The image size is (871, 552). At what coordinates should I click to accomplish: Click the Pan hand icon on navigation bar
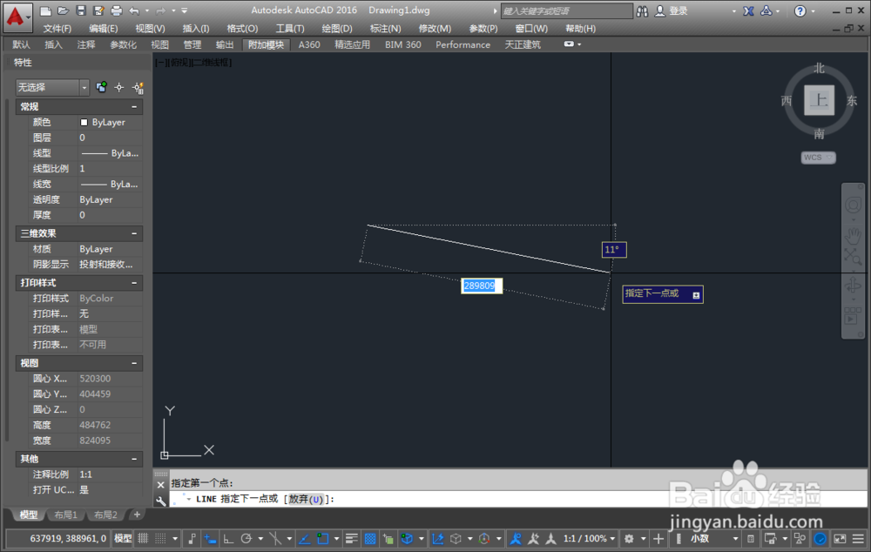click(853, 235)
